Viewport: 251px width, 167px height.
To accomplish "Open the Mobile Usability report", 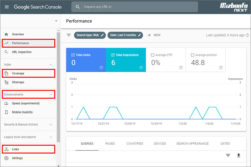I will pyautogui.click(x=22, y=112).
